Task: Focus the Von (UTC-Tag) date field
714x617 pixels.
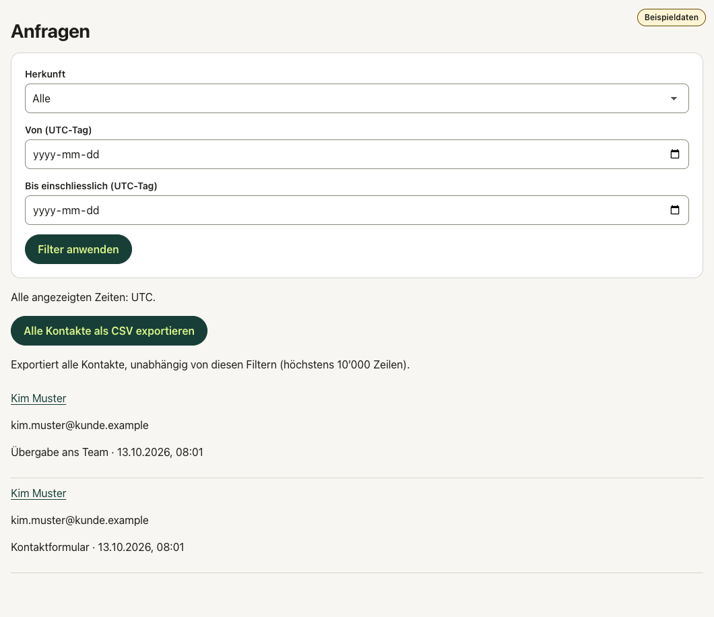Action: point(356,154)
